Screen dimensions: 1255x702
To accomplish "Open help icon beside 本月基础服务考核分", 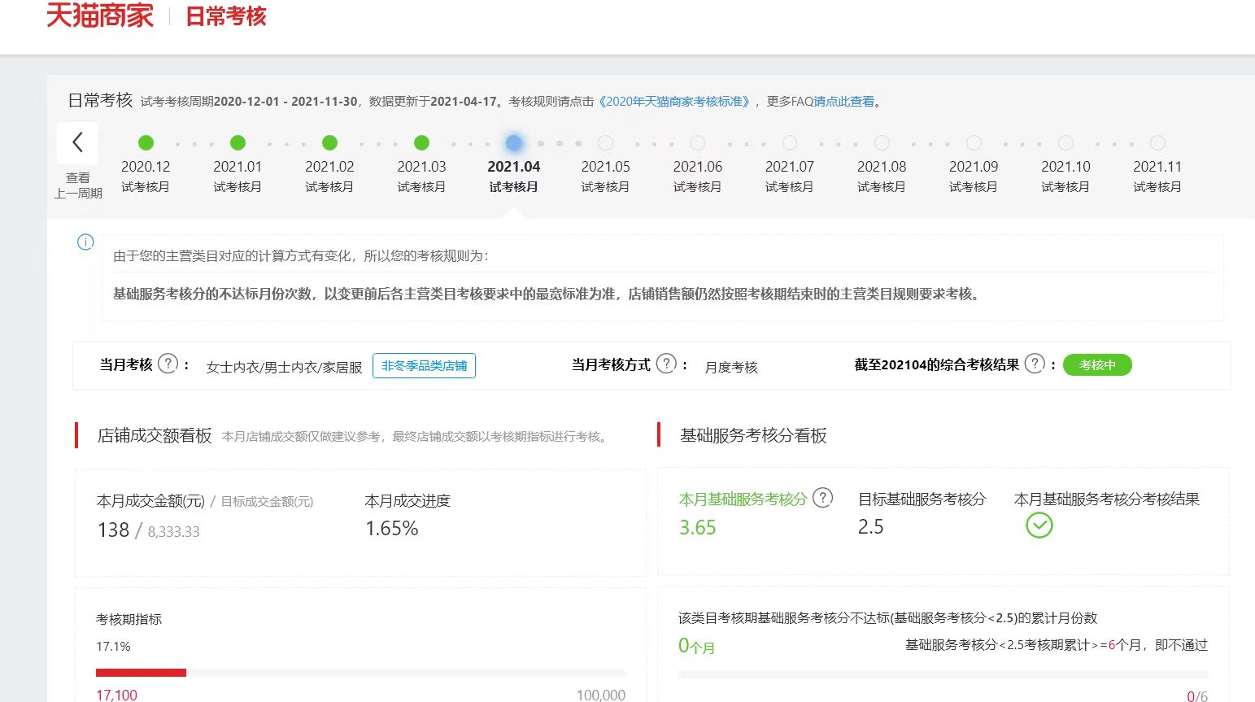I will coord(823,498).
